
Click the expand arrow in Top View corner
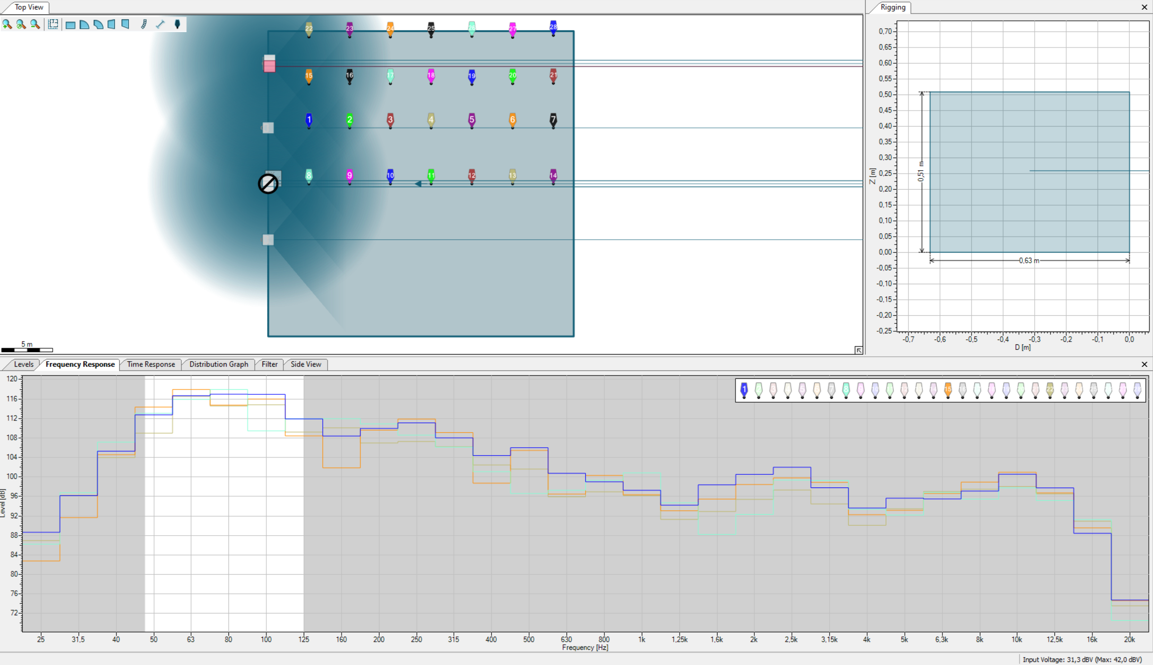(x=858, y=350)
